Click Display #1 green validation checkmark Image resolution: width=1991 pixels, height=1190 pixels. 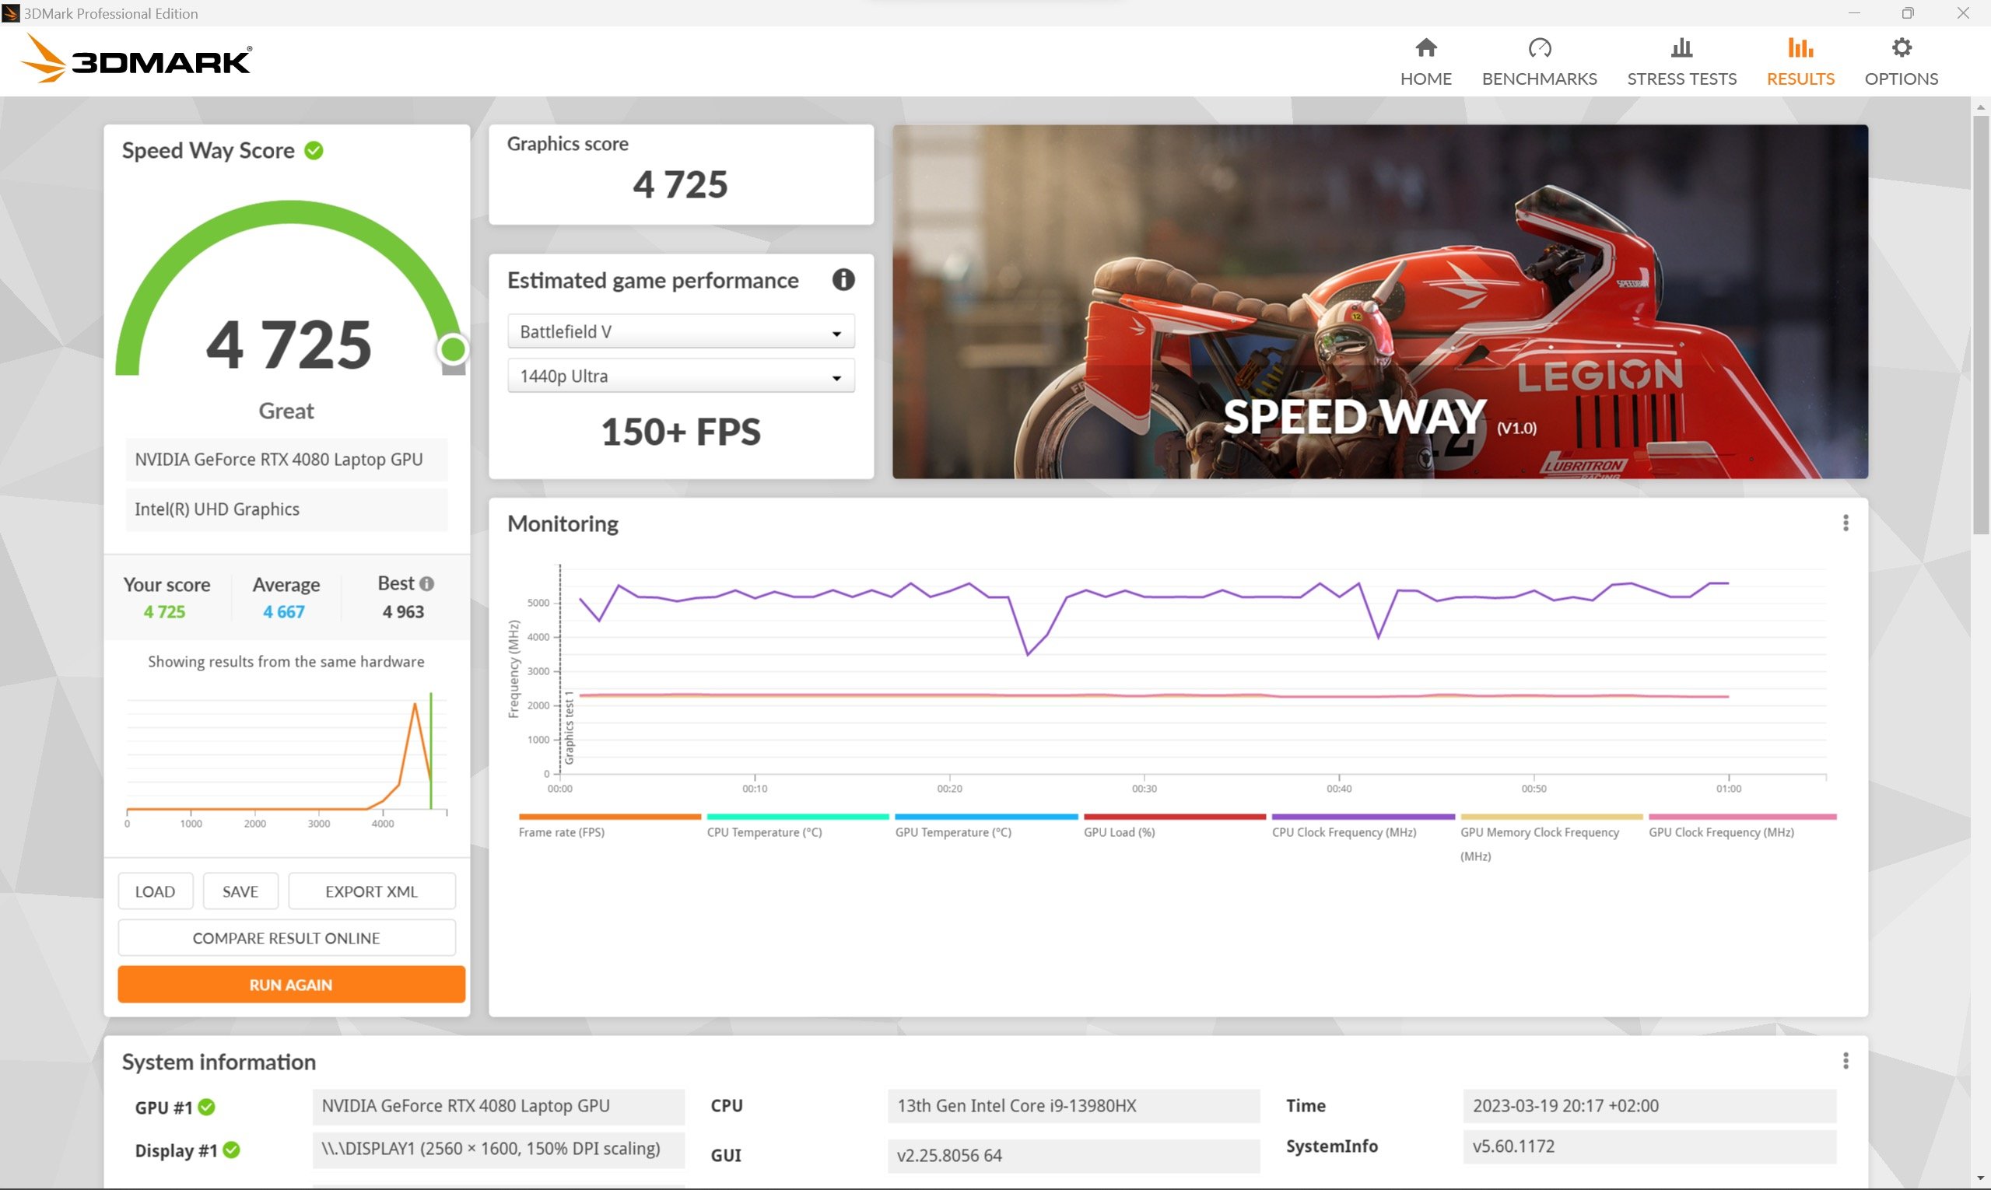231,1150
